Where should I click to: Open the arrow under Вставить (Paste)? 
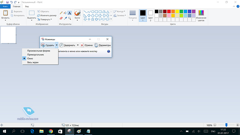click(x=5, y=20)
